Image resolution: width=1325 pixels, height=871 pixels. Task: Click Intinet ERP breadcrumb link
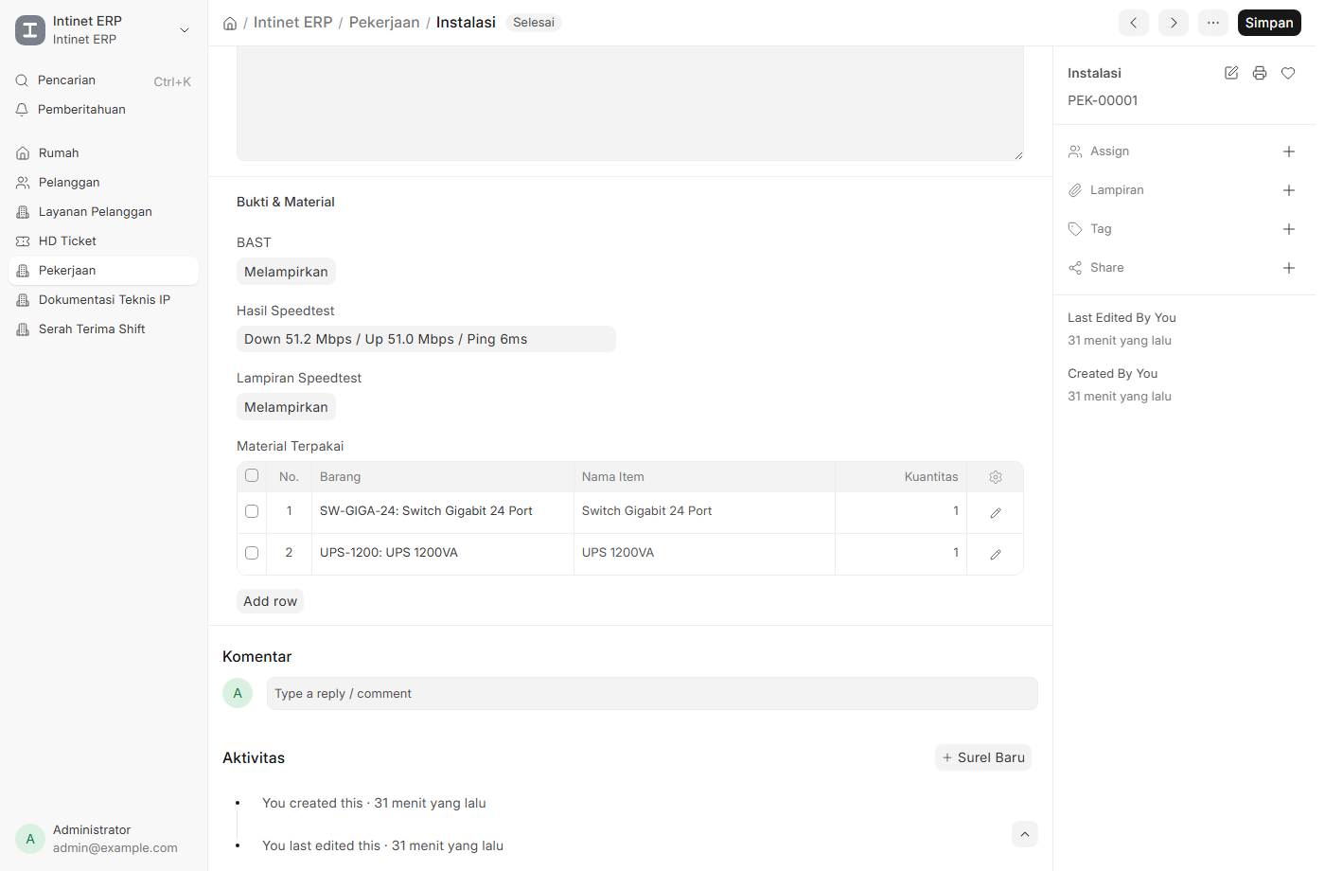point(292,22)
